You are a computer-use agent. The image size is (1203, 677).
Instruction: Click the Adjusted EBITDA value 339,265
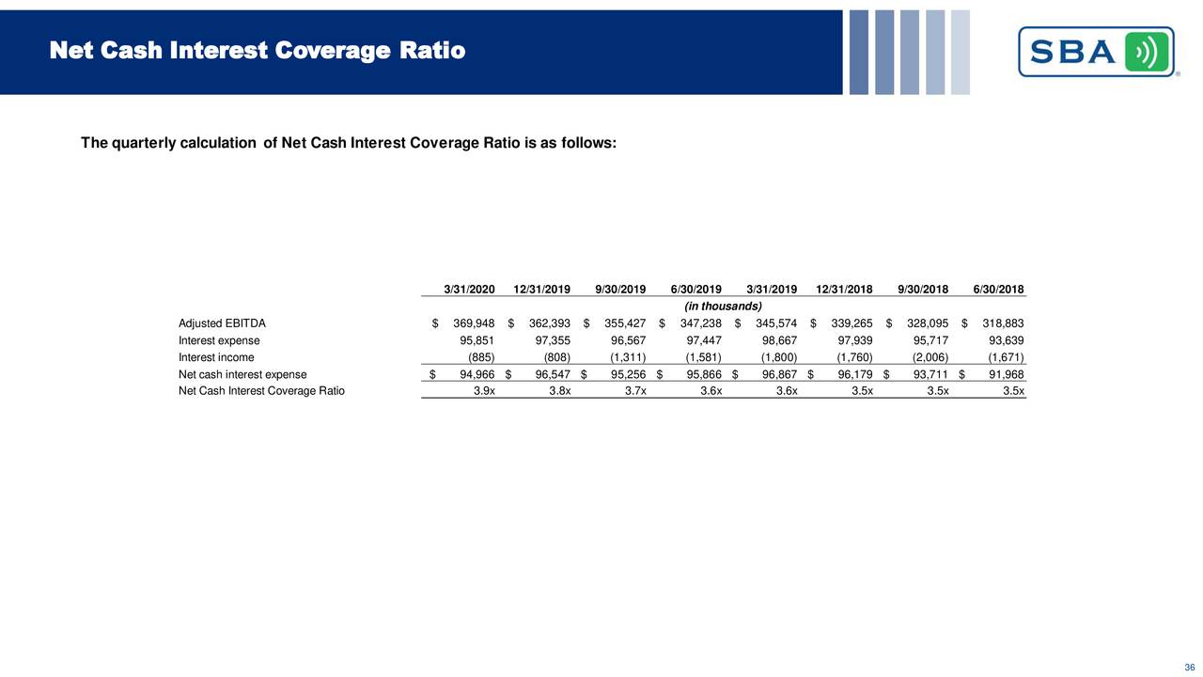852,323
